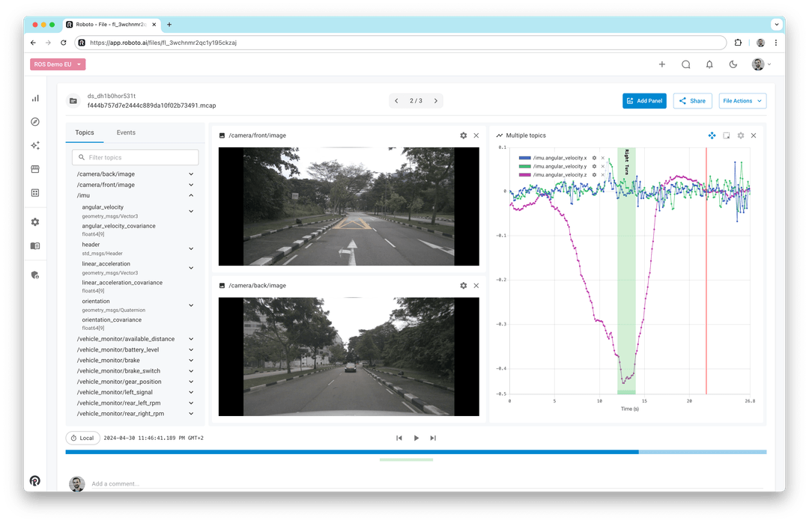Open settings gear on /camera/front/image panel

click(463, 135)
